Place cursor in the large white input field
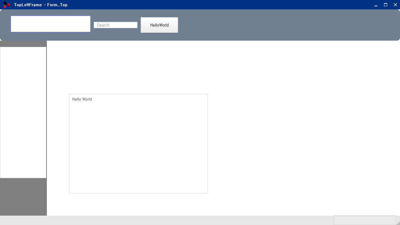This screenshot has height=225, width=400. pos(50,23)
